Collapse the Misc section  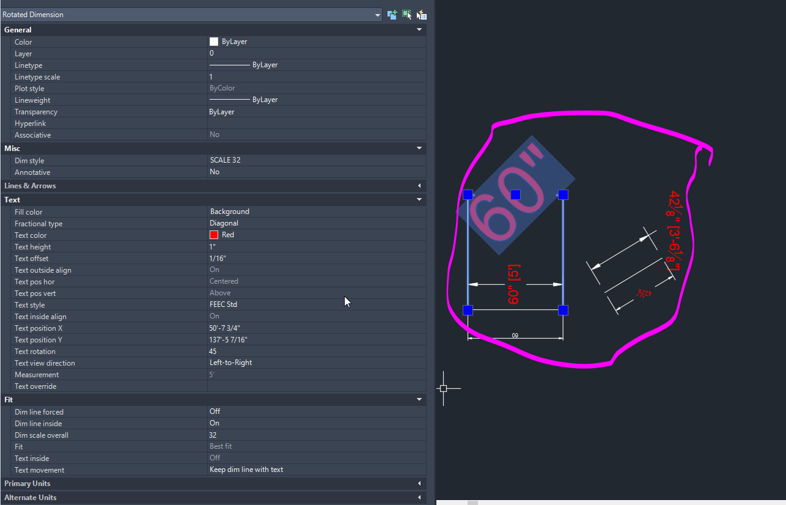tap(419, 147)
